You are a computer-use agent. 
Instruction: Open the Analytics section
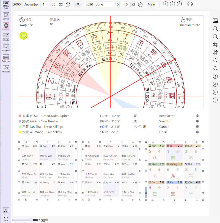(x=6, y=69)
